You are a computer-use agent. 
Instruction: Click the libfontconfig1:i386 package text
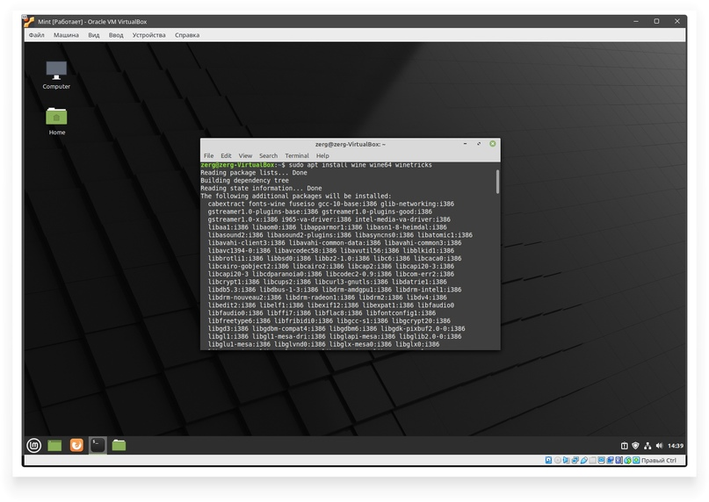(x=401, y=312)
